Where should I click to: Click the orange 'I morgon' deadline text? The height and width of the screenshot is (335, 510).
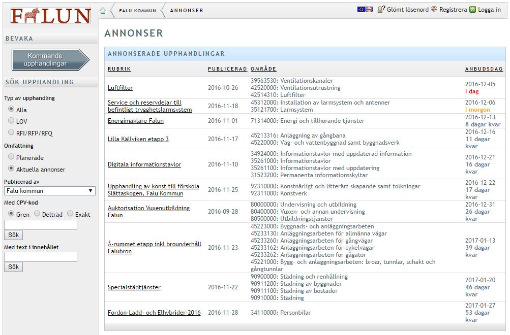pos(477,110)
